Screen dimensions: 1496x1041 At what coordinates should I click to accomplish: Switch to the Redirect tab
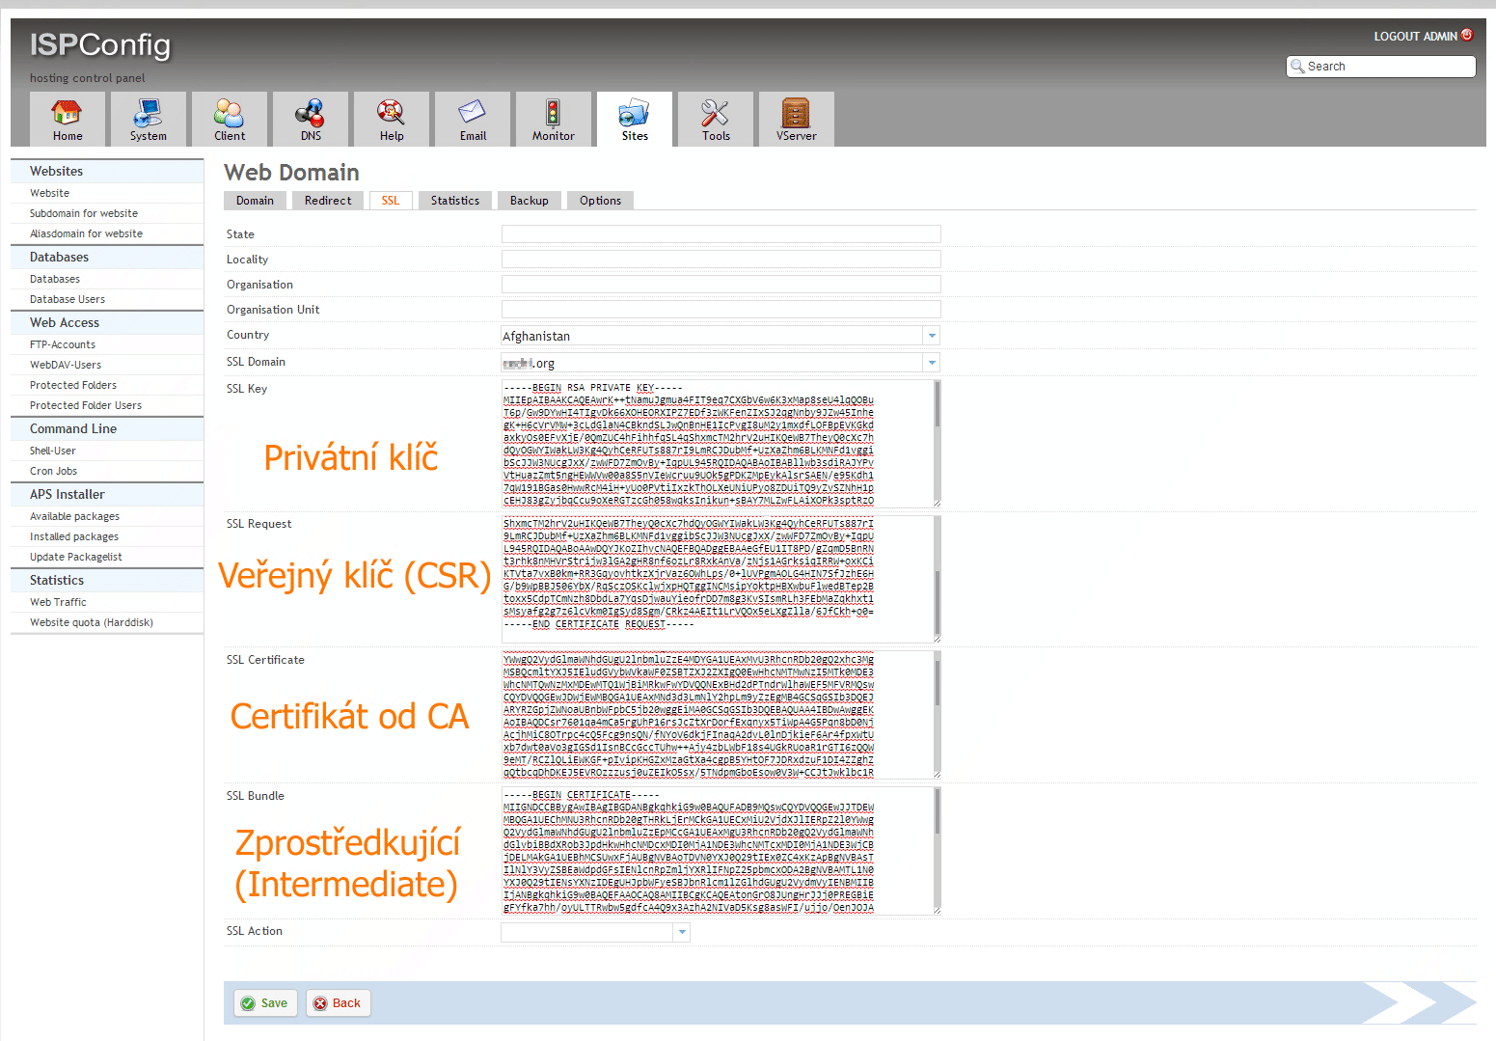[x=328, y=201]
